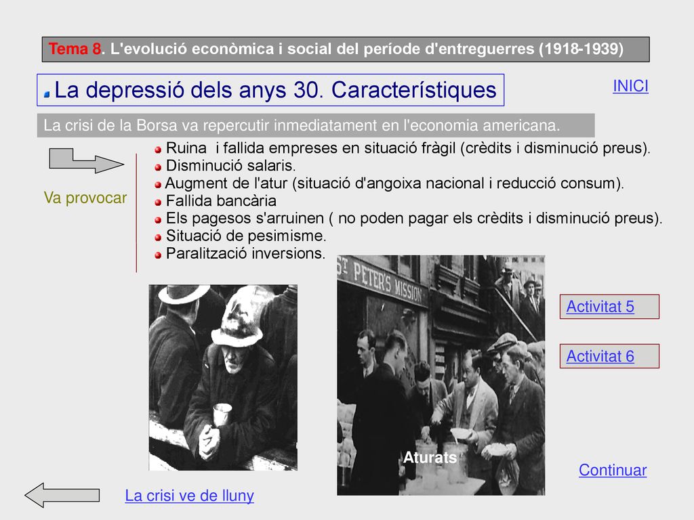Click the 'Situació de pesimisme.' bullet text

tap(246, 236)
